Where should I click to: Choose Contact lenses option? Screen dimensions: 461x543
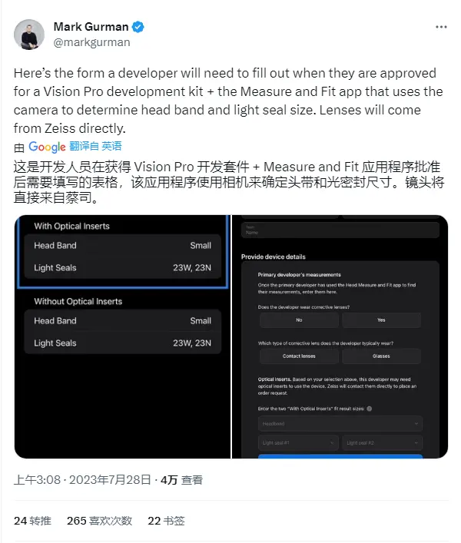pyautogui.click(x=299, y=356)
